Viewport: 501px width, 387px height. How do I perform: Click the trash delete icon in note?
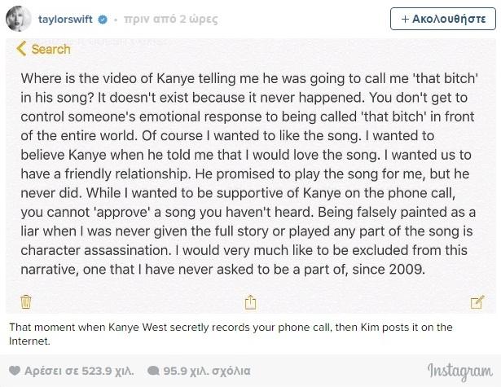coord(26,302)
